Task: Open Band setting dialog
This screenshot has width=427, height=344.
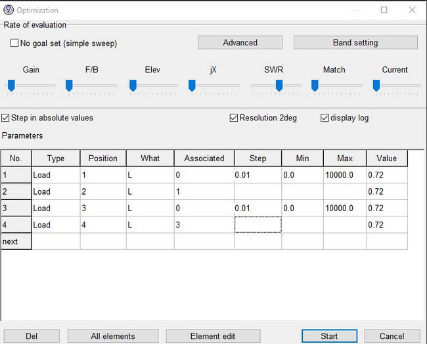Action: coord(355,43)
